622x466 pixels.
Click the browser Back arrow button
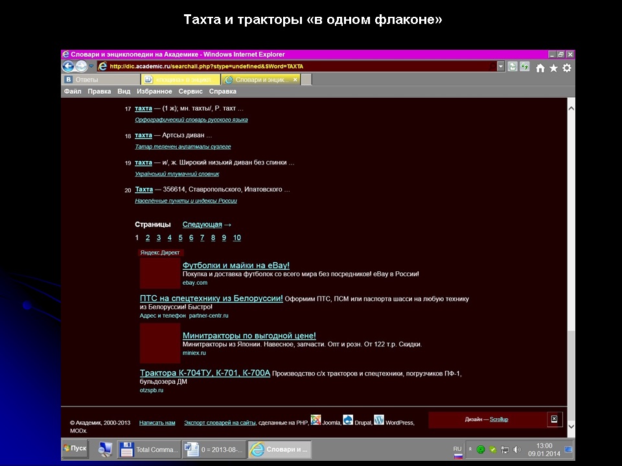68,66
